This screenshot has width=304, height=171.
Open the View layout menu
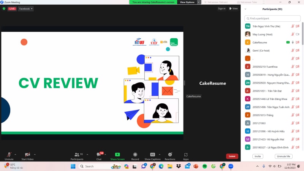coord(234,9)
